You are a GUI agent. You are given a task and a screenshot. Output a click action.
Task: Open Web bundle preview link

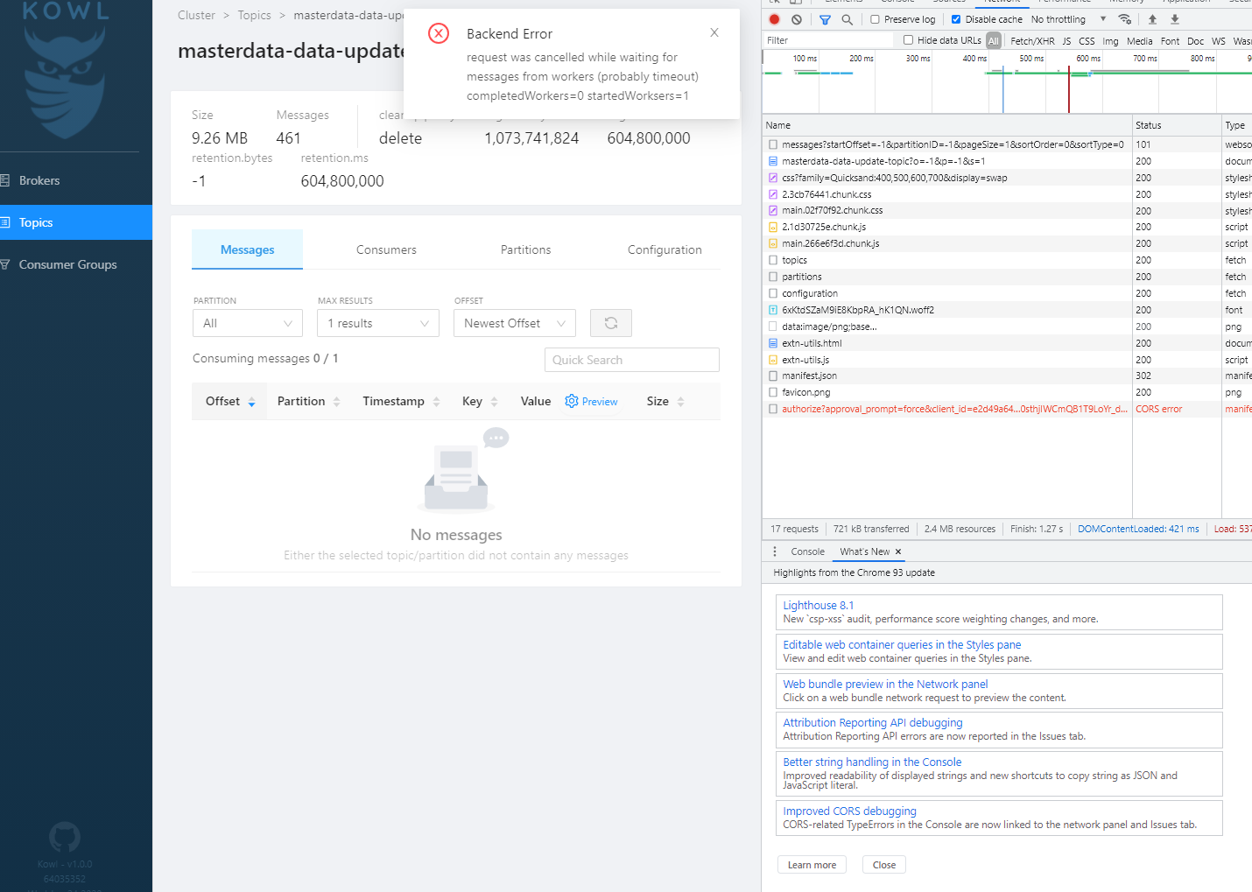click(885, 684)
